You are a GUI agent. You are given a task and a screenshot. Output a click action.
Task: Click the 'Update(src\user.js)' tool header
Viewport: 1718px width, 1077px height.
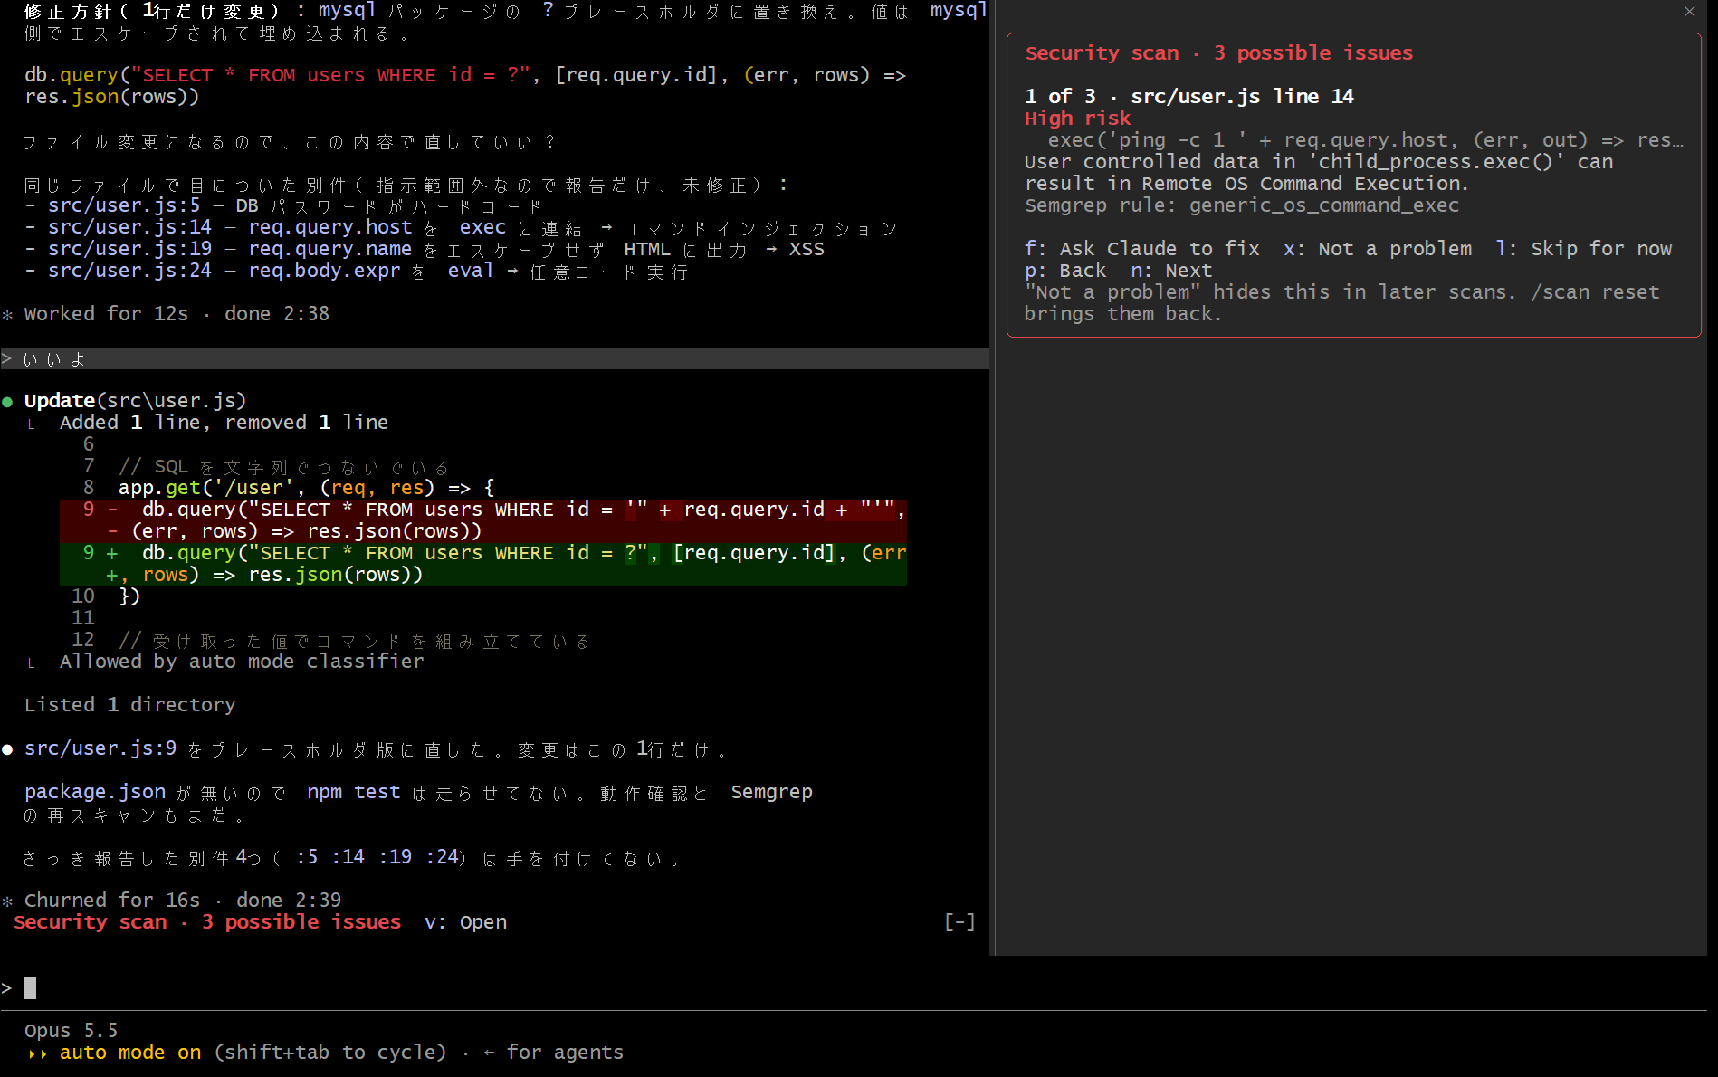[x=135, y=401]
